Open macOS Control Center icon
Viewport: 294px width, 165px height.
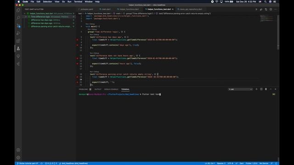pyautogui.click(x=275, y=2)
